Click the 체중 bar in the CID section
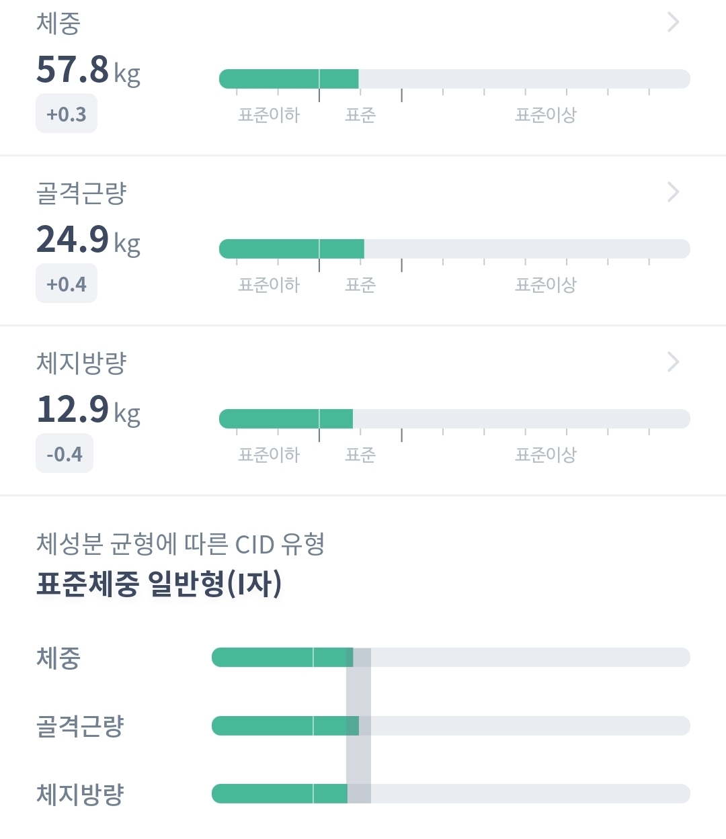Image resolution: width=726 pixels, height=839 pixels. 282,658
